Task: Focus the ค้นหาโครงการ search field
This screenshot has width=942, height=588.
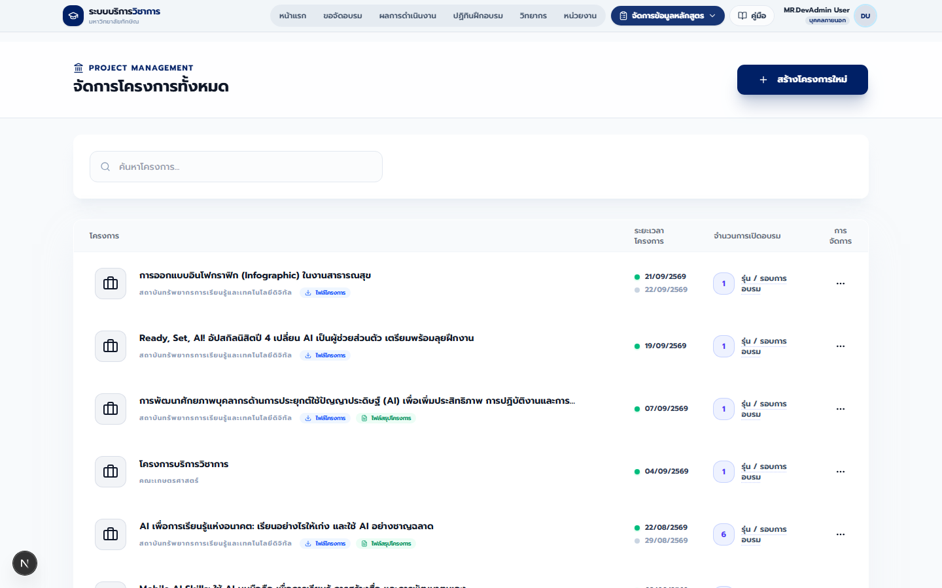Action: [236, 167]
